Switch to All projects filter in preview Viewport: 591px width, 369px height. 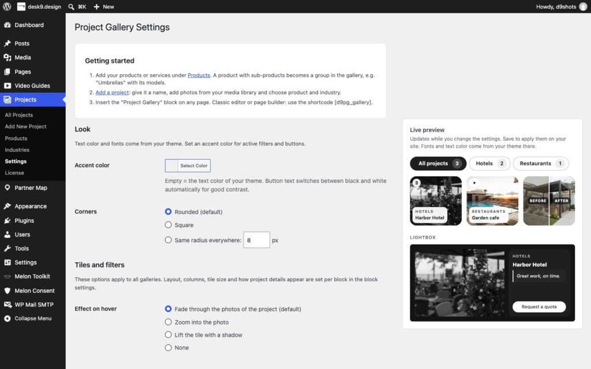click(x=438, y=163)
